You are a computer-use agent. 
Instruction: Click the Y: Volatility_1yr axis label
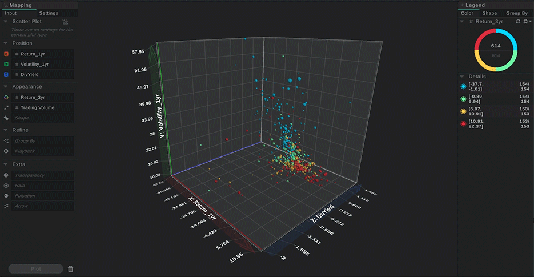[160, 116]
